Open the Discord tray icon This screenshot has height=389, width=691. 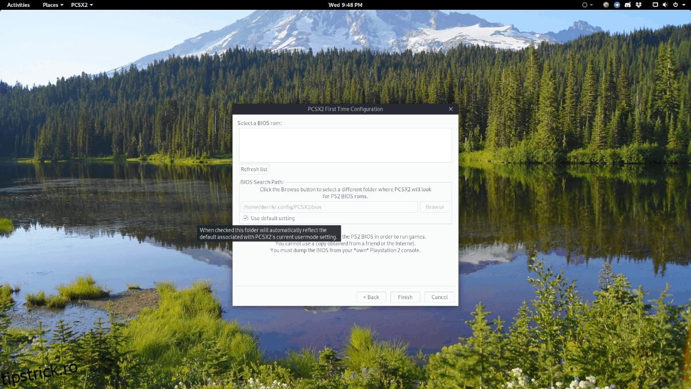pyautogui.click(x=627, y=5)
